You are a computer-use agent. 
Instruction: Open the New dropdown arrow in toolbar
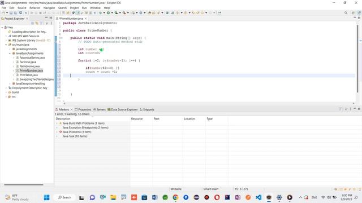(7, 13)
